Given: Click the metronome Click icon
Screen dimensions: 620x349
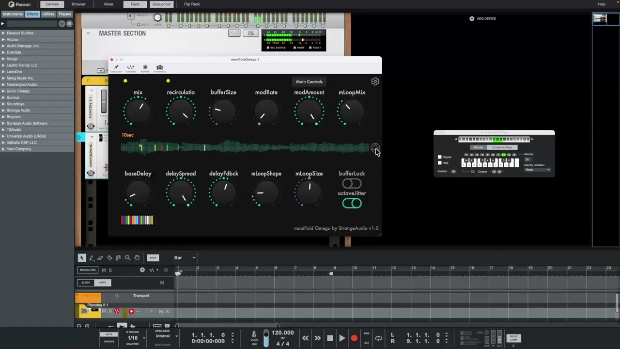Looking at the screenshot, I should 254,334.
